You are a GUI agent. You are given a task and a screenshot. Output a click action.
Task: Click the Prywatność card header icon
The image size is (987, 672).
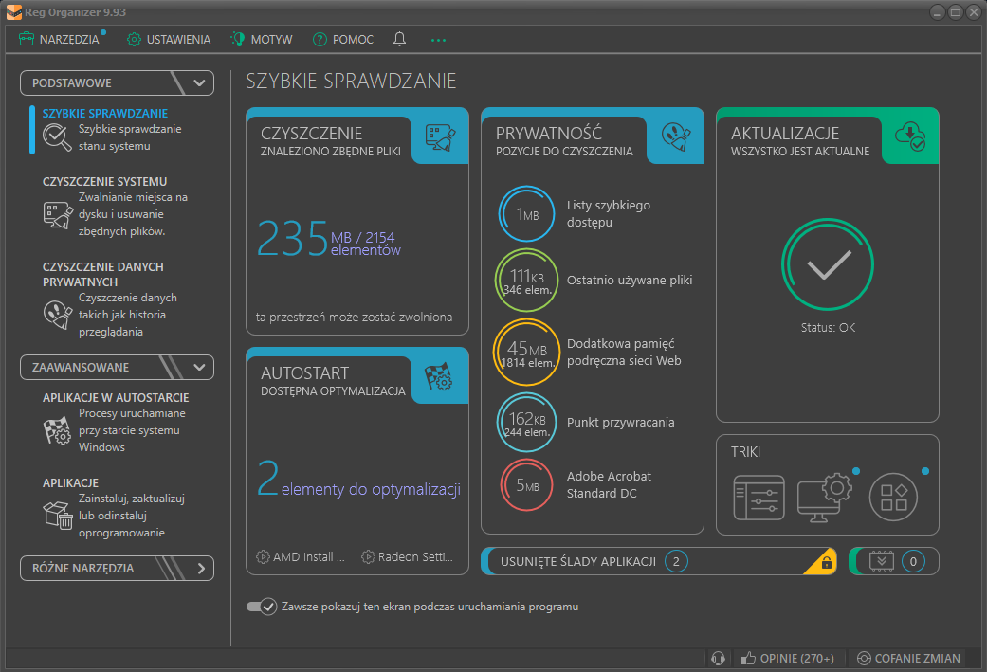click(x=675, y=136)
